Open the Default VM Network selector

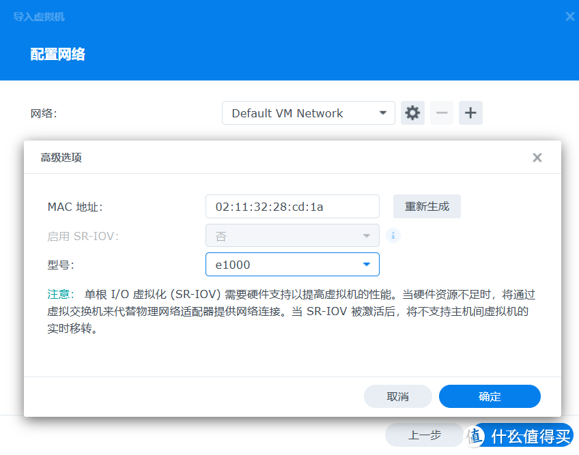point(309,113)
